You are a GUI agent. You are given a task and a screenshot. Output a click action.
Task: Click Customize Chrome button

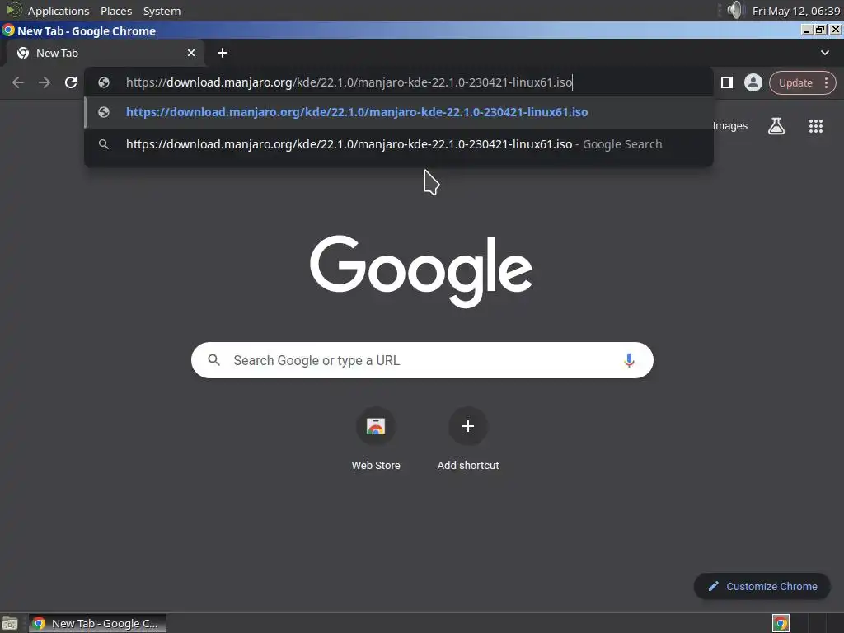point(762,586)
